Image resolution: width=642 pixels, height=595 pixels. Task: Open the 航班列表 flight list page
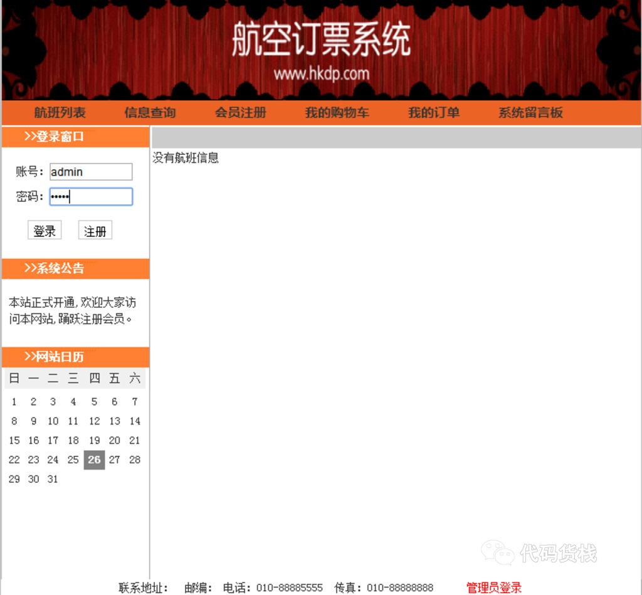60,113
